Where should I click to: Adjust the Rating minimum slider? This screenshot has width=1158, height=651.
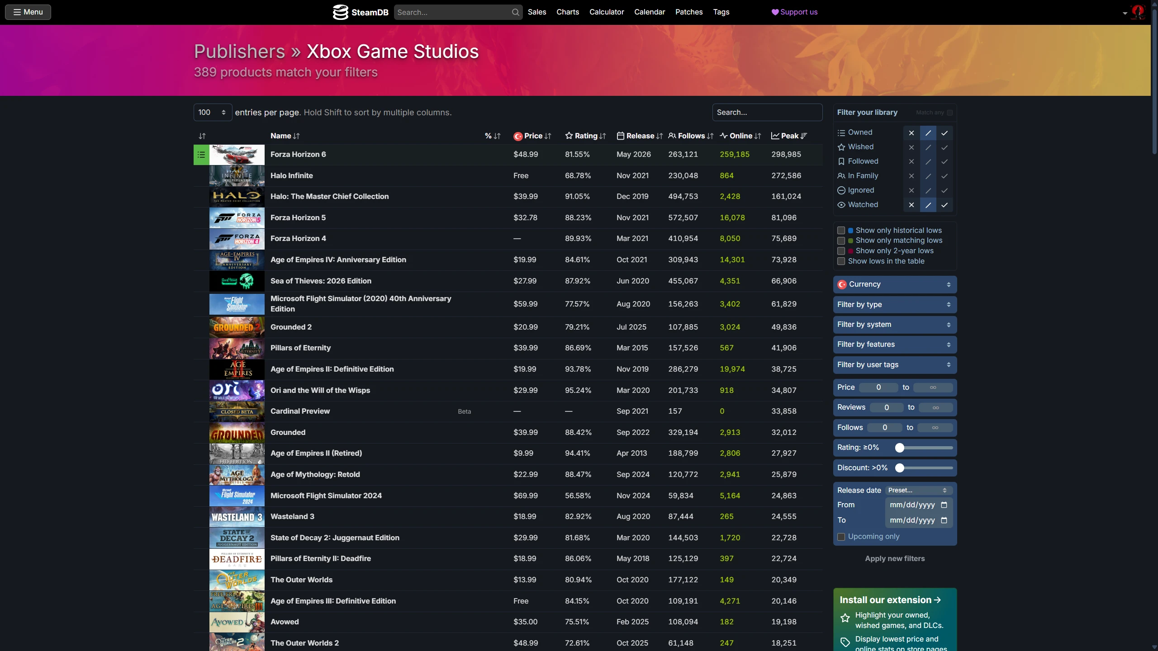coord(900,448)
